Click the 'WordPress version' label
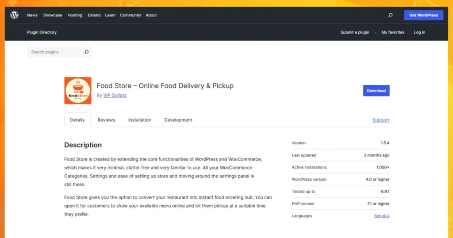This screenshot has height=238, width=453. tap(309, 179)
